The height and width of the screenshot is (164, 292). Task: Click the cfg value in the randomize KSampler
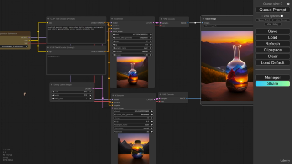pos(146,45)
